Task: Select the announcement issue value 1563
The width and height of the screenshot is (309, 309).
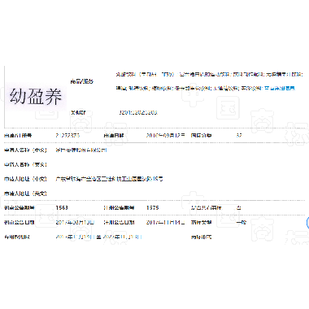Action: (x=62, y=208)
